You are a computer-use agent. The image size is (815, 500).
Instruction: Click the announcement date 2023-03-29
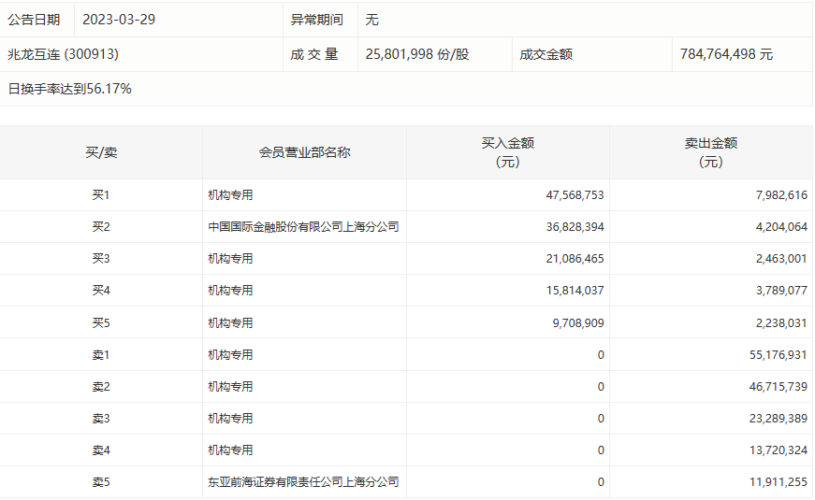(119, 20)
